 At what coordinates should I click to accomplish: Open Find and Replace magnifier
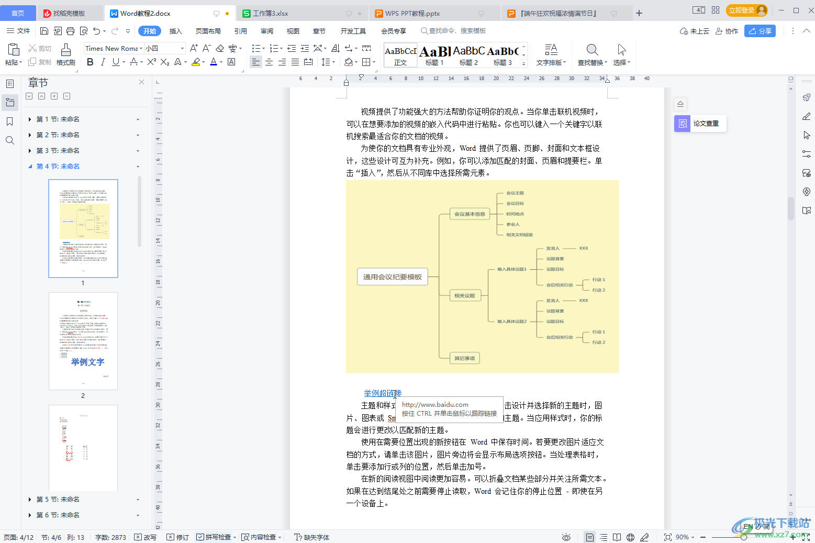click(x=592, y=55)
